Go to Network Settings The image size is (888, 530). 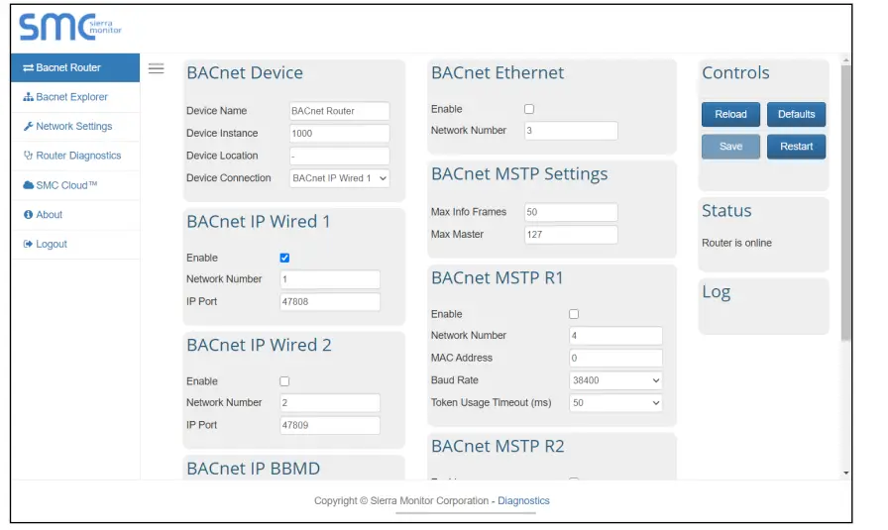click(x=75, y=126)
